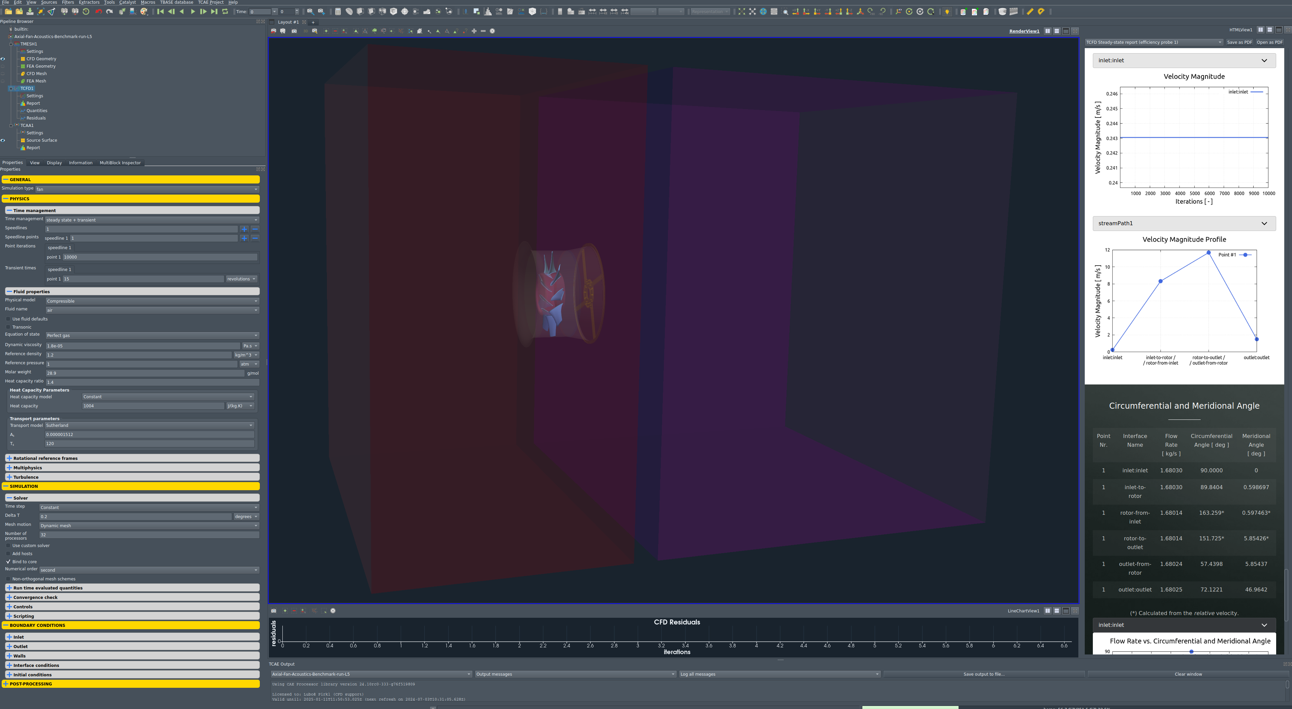The width and height of the screenshot is (1292, 709).
Task: Click the Dynamic viscosity input field
Action: [143, 346]
